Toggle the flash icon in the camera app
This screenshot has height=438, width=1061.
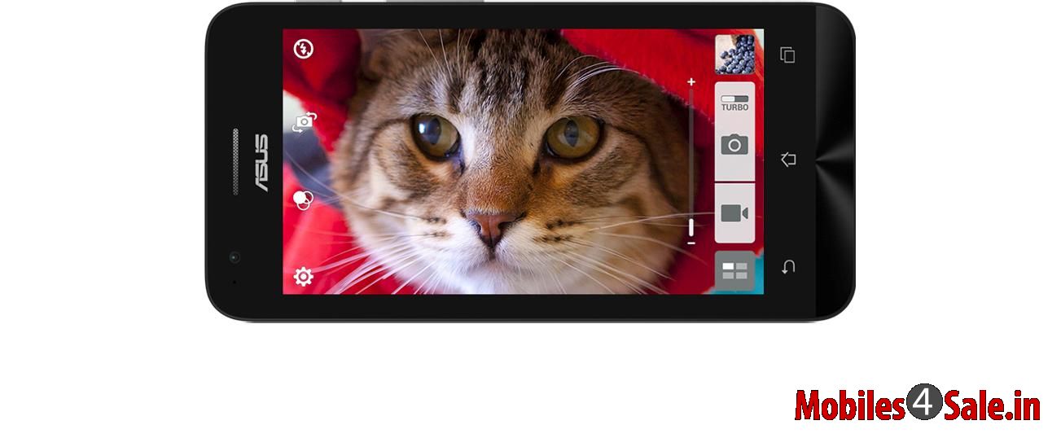(304, 49)
